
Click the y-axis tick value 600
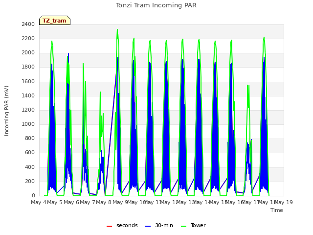30,153
